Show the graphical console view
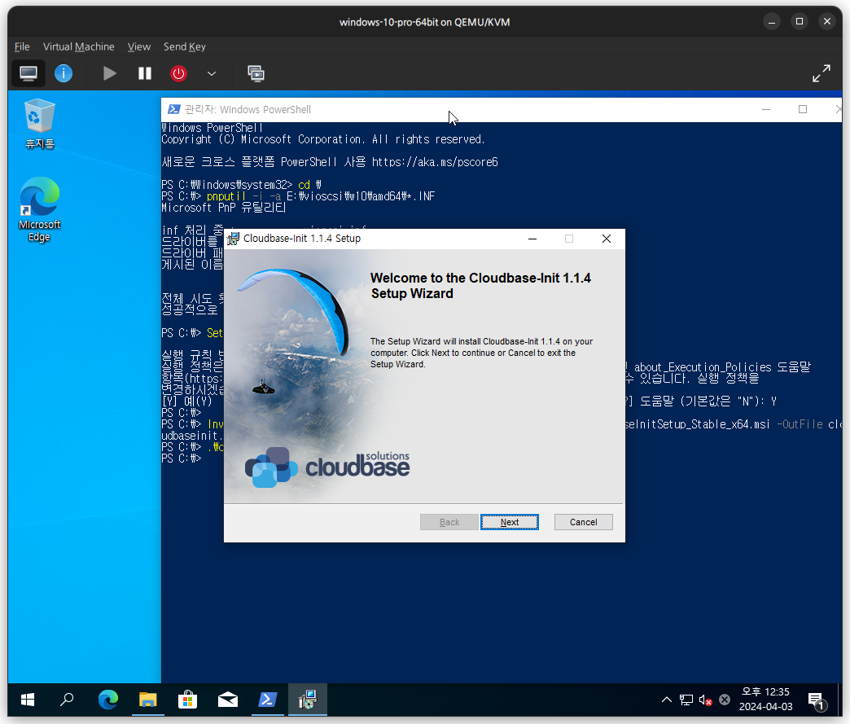The width and height of the screenshot is (850, 724). (28, 73)
